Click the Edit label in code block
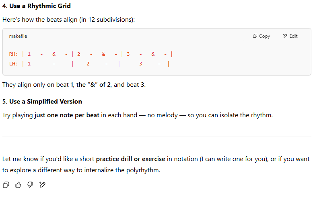The width and height of the screenshot is (315, 206). tap(293, 36)
